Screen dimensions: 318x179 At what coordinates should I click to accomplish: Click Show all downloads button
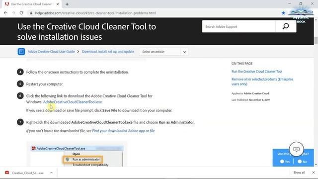299,173
